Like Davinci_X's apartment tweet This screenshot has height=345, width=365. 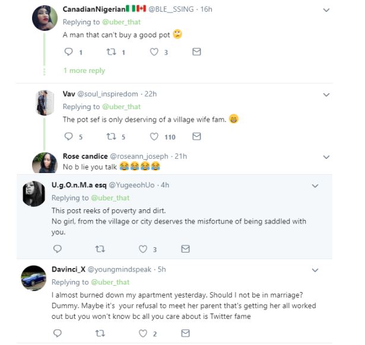[x=142, y=334]
